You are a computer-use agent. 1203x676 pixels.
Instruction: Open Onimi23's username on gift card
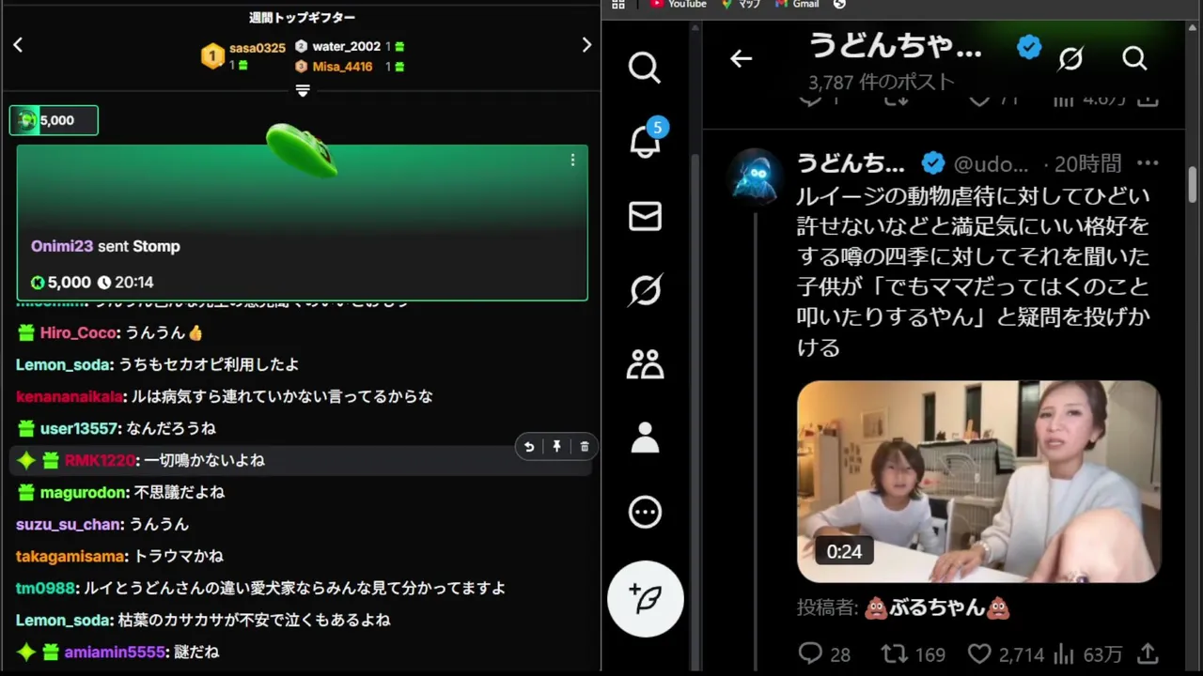coord(62,246)
